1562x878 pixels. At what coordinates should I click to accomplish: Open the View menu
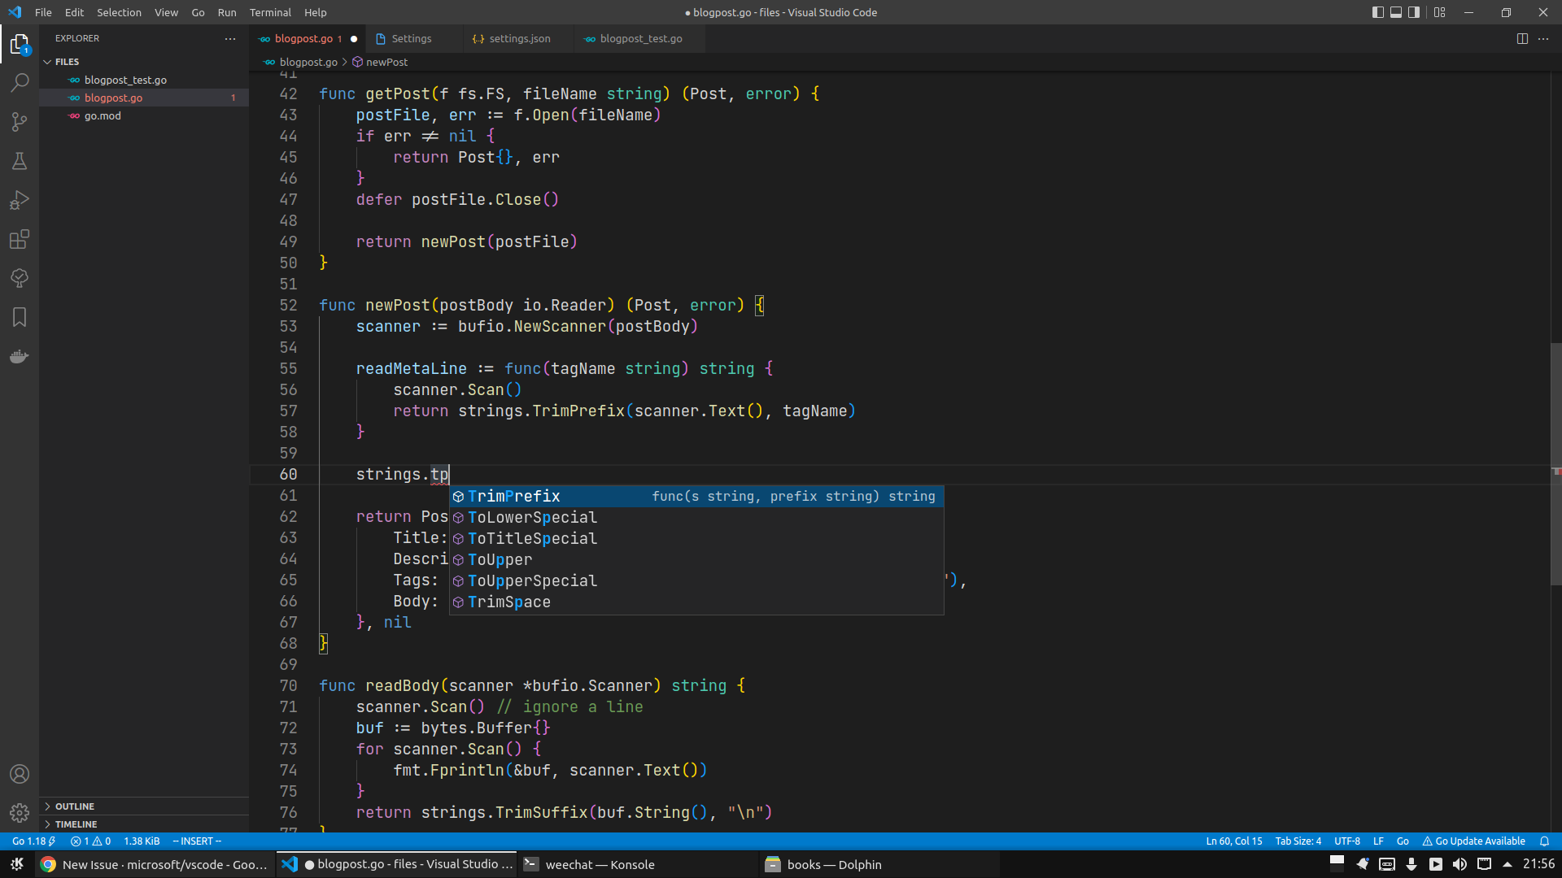166,12
